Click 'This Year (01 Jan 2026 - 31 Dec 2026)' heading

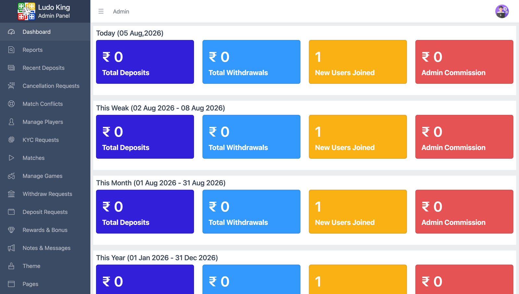[x=157, y=258]
